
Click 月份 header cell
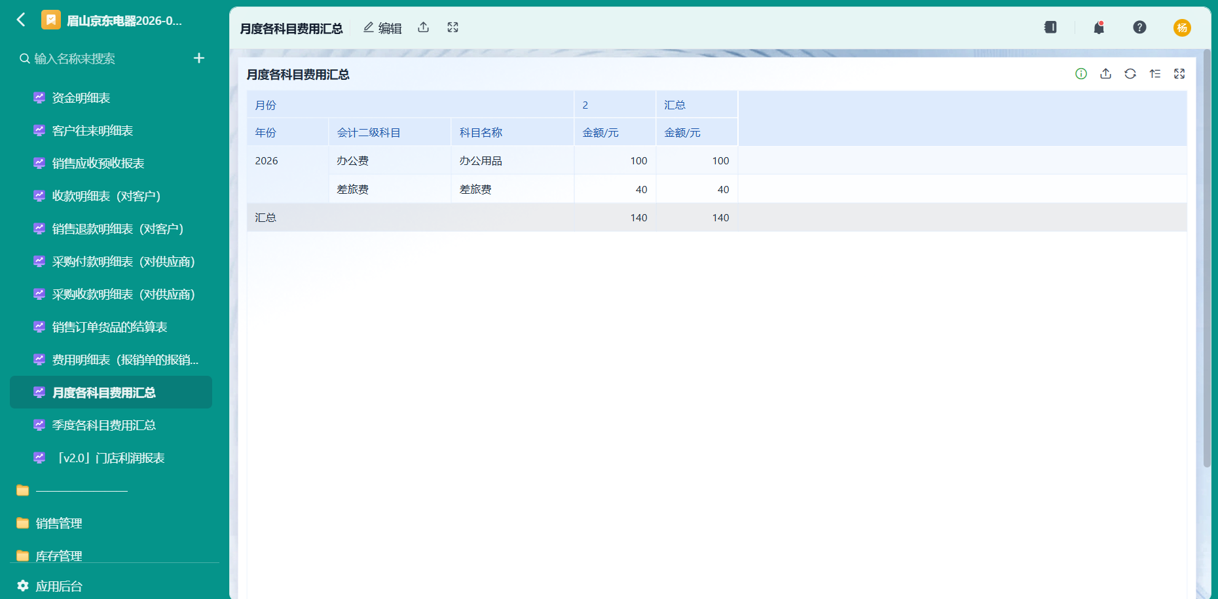pyautogui.click(x=411, y=105)
